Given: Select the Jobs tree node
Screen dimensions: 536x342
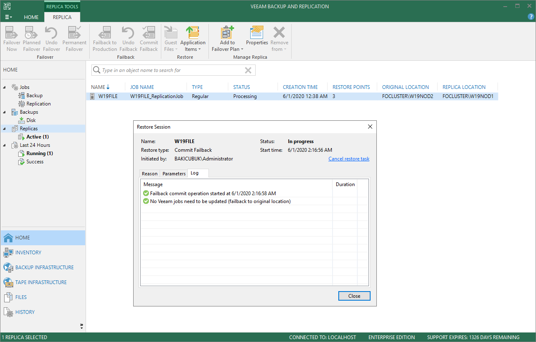Looking at the screenshot, I should [x=24, y=87].
